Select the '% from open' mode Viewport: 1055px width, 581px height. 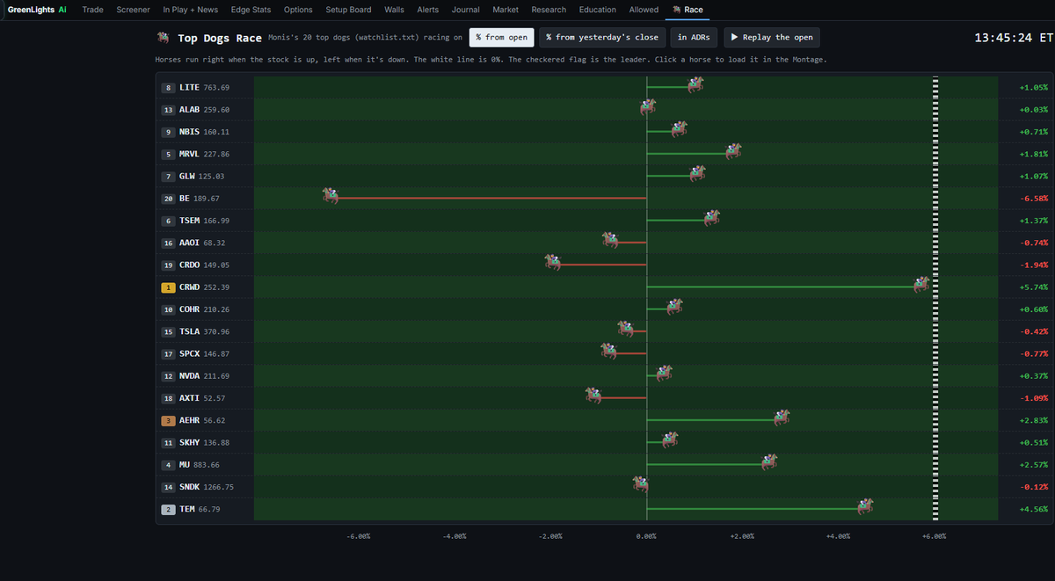(x=502, y=38)
